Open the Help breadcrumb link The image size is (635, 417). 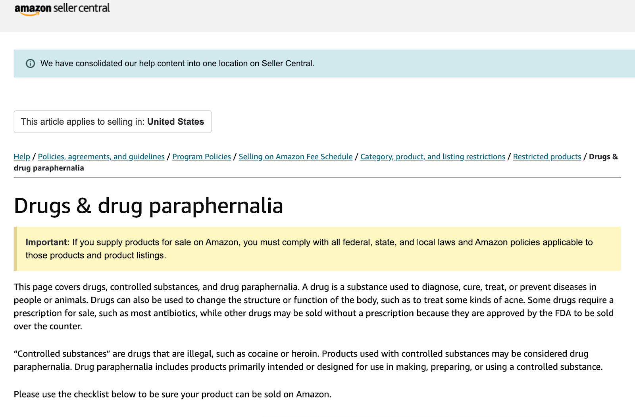22,156
